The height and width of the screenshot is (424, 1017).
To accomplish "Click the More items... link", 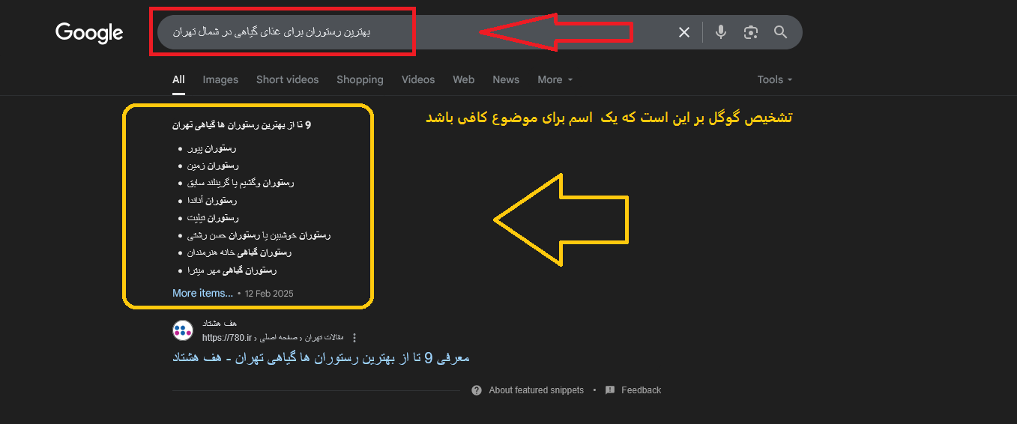I will tap(202, 293).
